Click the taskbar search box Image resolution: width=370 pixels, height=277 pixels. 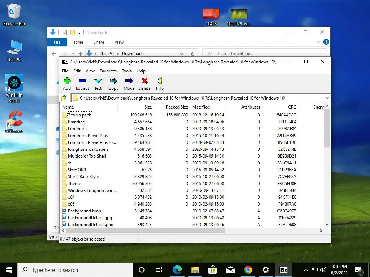(x=75, y=270)
